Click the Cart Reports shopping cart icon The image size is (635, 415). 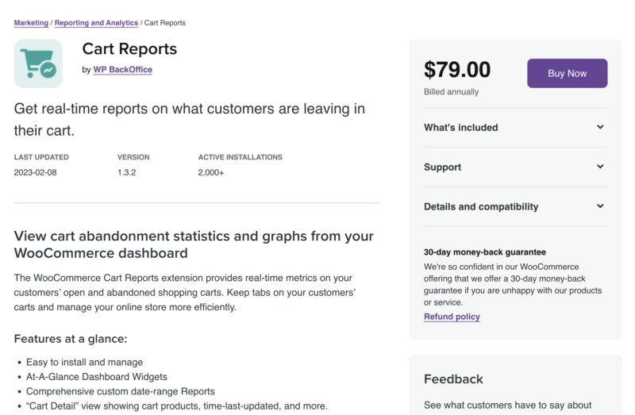coord(38,63)
